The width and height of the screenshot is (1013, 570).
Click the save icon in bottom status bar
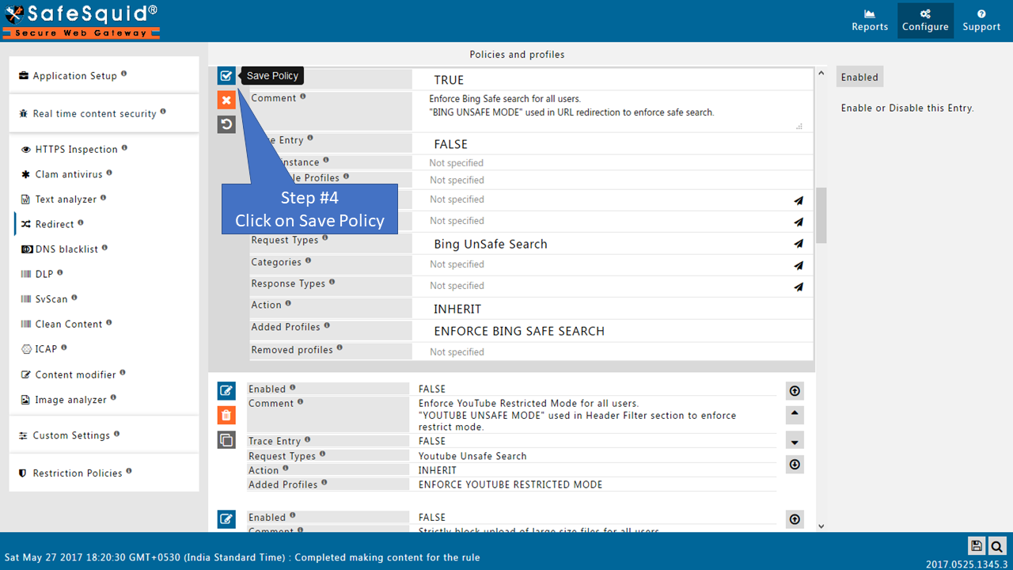[977, 545]
